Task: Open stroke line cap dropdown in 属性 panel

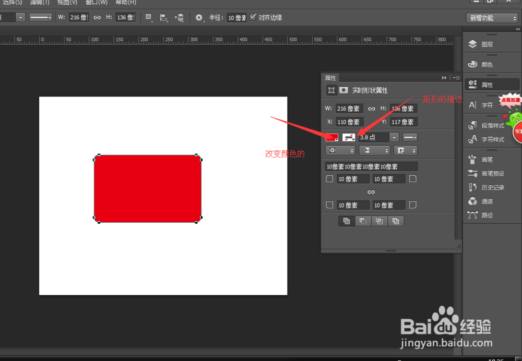Action: tap(374, 150)
